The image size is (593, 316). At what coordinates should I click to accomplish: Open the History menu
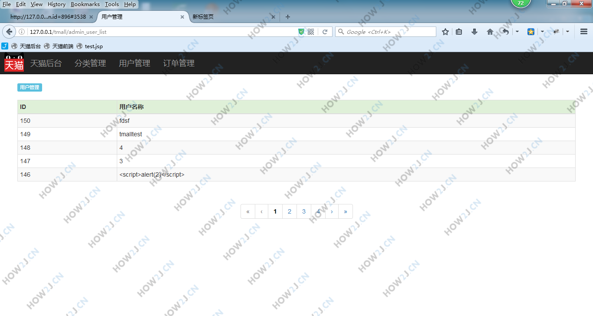(56, 4)
